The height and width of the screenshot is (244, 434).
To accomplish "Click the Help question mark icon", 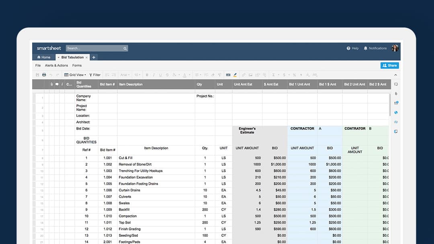I will (x=348, y=48).
